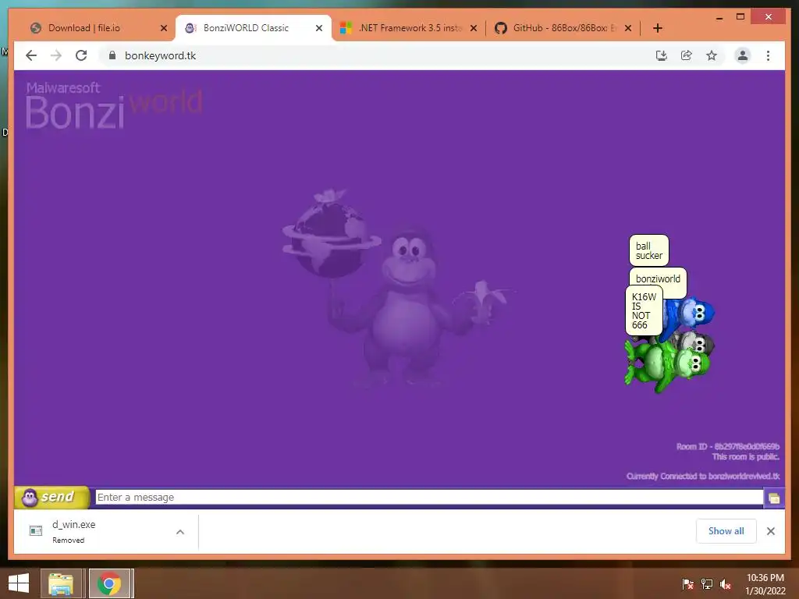This screenshot has width=799, height=599.
Task: Open network tray icon
Action: point(707,584)
